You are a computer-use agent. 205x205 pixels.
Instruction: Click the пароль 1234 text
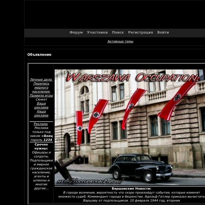point(41,140)
